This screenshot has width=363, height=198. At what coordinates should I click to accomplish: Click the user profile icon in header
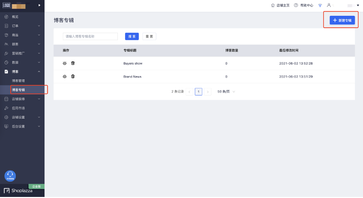coord(329,5)
